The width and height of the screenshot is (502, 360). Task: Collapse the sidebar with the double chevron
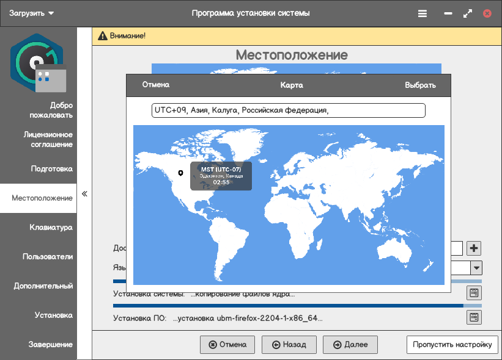point(84,194)
